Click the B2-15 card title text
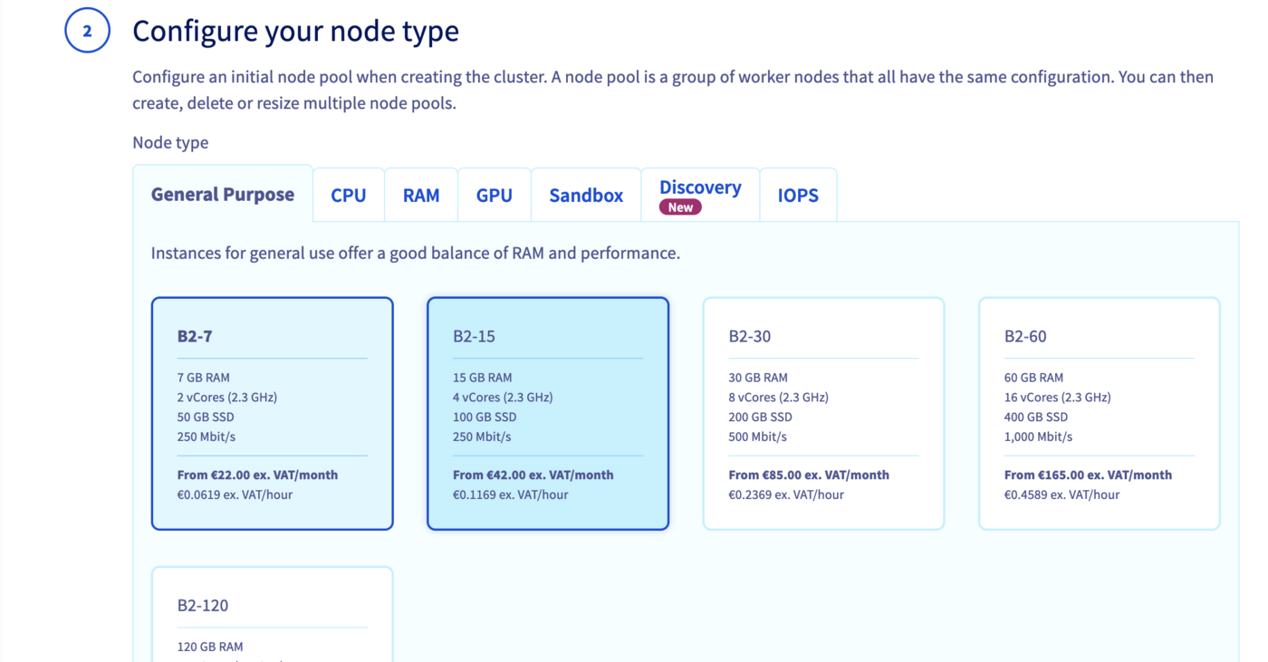This screenshot has width=1268, height=662. pos(472,336)
